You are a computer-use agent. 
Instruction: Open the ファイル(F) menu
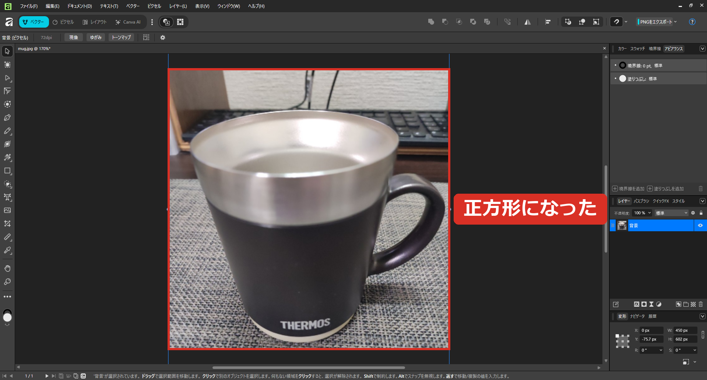point(29,6)
